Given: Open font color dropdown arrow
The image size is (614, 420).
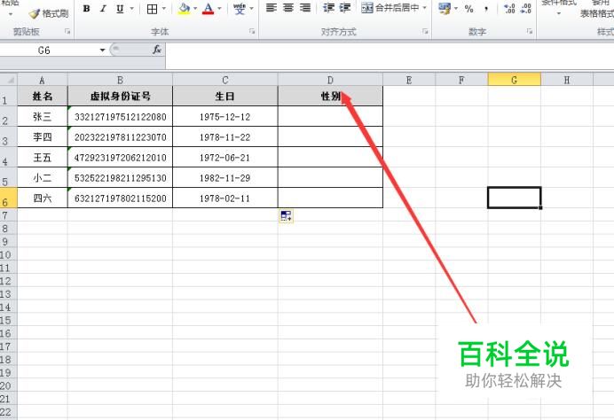Looking at the screenshot, I should click(219, 8).
